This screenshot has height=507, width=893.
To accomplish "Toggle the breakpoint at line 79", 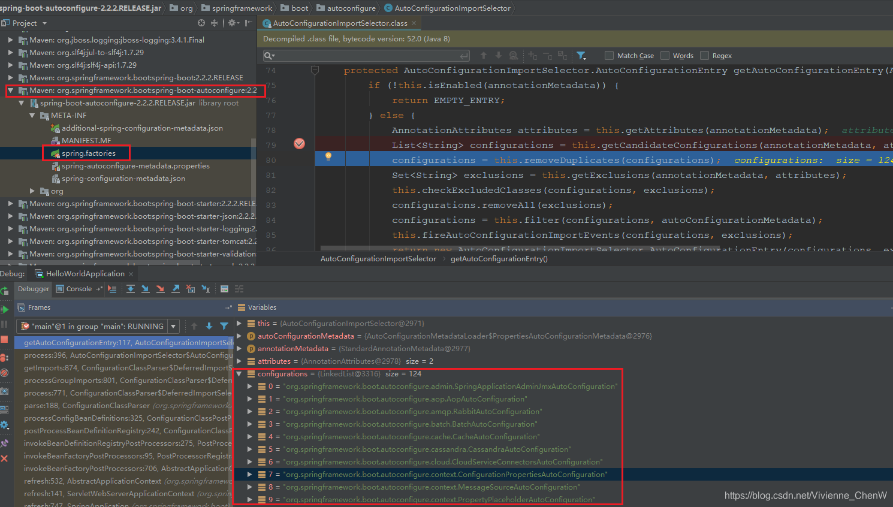I will [x=300, y=144].
